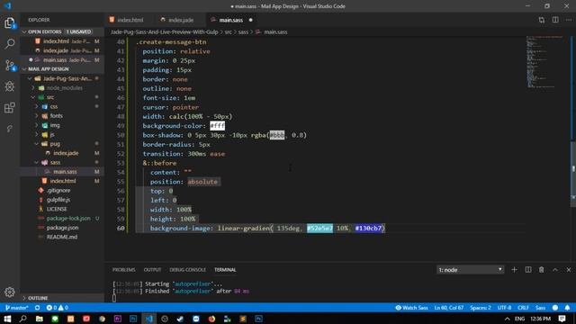Open the editor more actions menu
Viewport: 576px width, 324px height.
[x=569, y=20]
